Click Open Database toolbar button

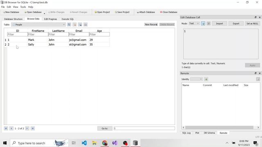click(x=33, y=12)
